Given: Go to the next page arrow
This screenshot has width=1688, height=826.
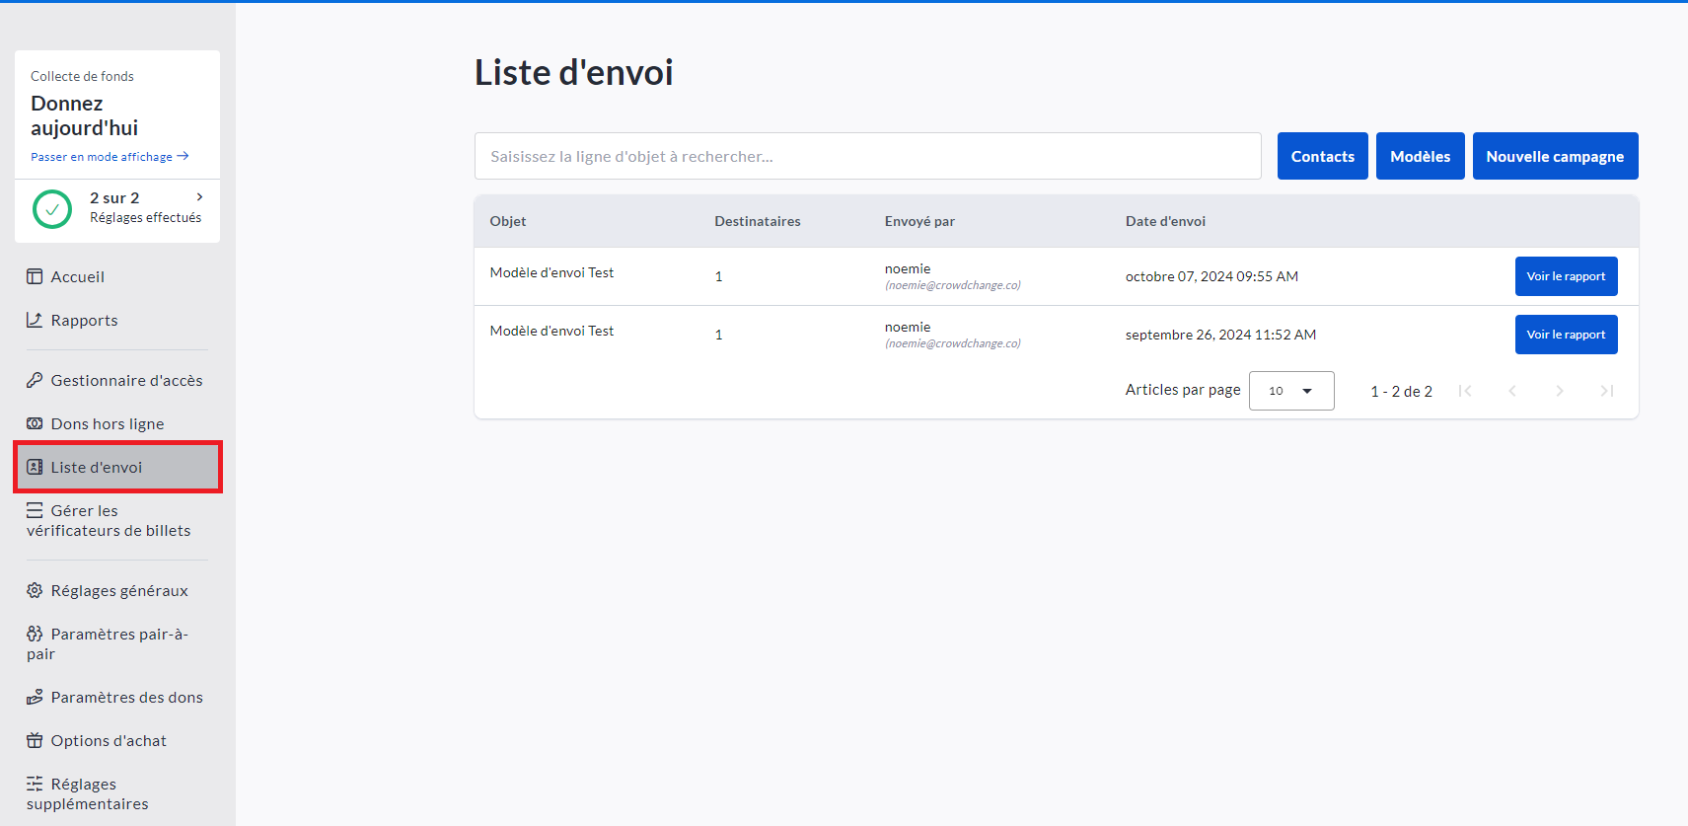Looking at the screenshot, I should (1559, 391).
